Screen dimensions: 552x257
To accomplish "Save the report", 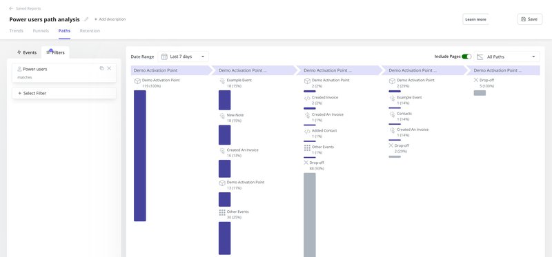I will point(529,19).
